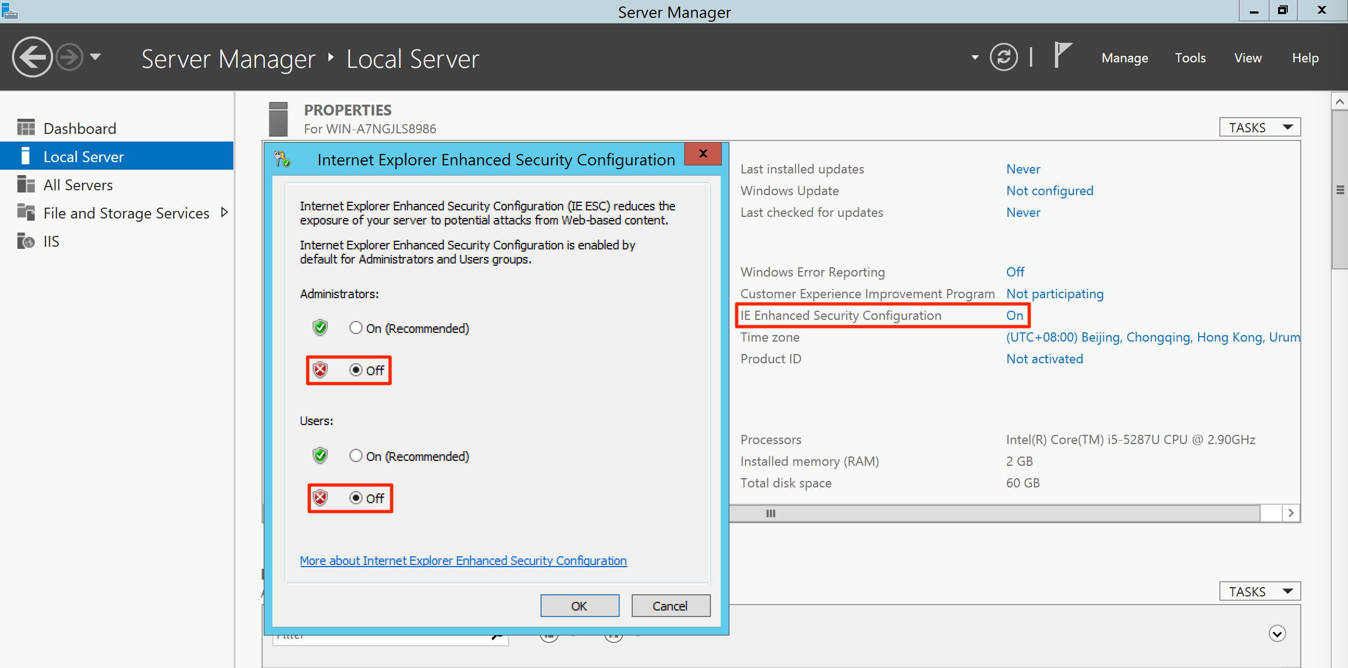
Task: Click the Installed memory 2 GB value
Action: click(x=1019, y=461)
